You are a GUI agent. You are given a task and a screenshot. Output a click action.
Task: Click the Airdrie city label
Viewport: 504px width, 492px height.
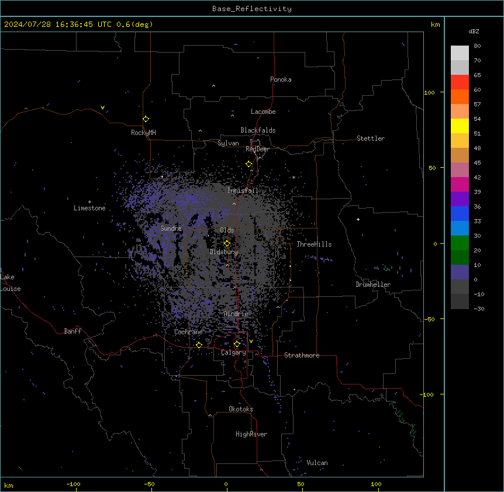pos(236,314)
